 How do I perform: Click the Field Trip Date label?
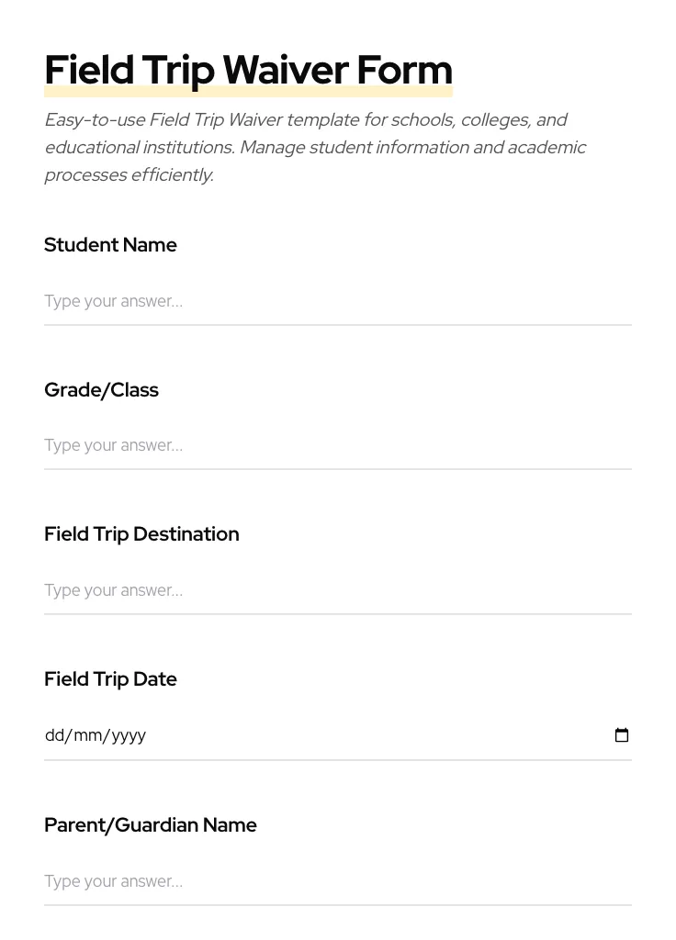coord(110,679)
